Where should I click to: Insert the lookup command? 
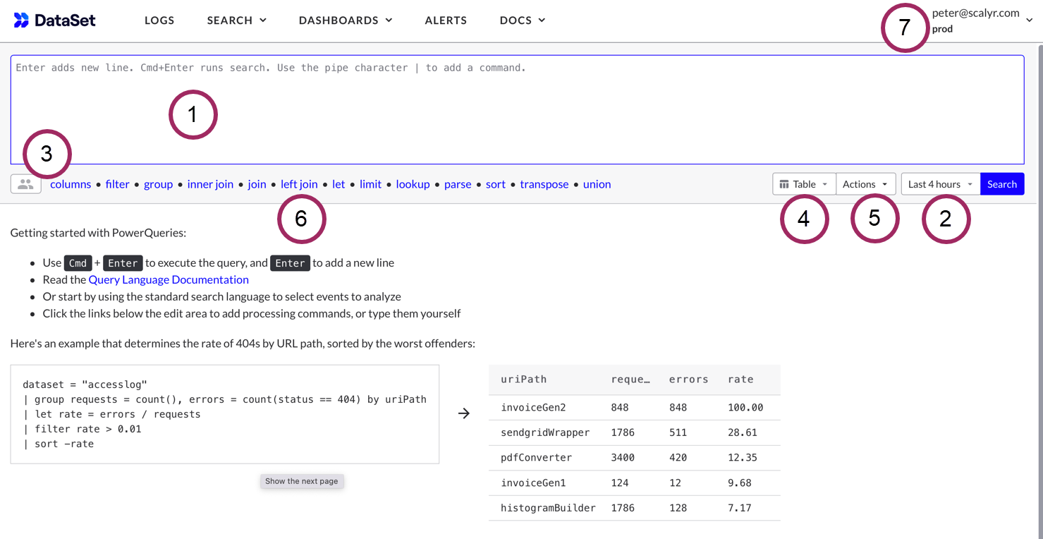tap(413, 183)
